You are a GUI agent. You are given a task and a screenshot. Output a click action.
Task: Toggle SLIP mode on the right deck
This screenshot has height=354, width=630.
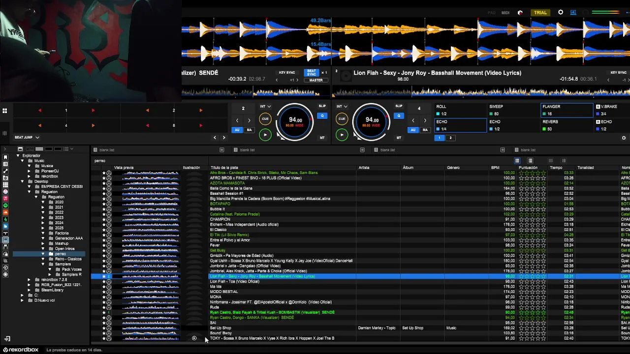[399, 106]
